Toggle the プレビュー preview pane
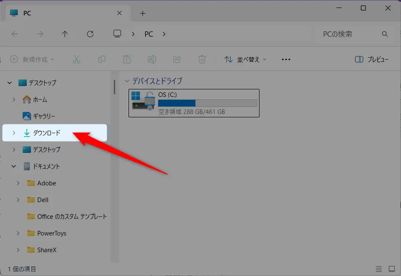This screenshot has height=276, width=401. (x=372, y=59)
